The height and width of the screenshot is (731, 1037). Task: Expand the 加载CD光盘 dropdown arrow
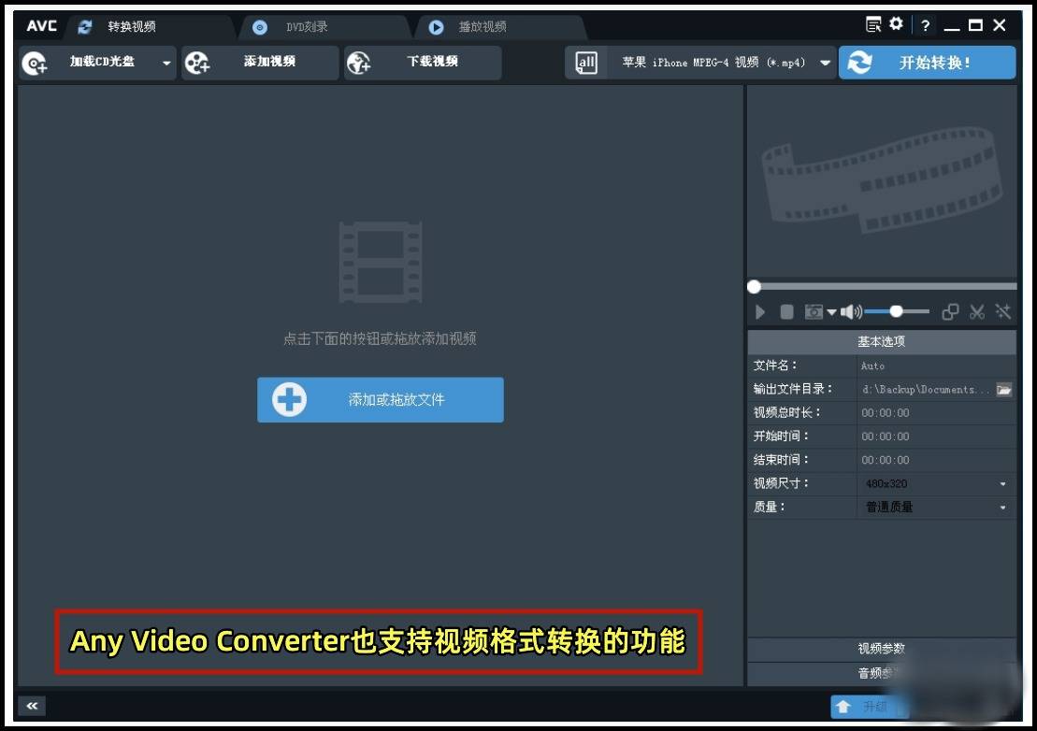[x=166, y=63]
